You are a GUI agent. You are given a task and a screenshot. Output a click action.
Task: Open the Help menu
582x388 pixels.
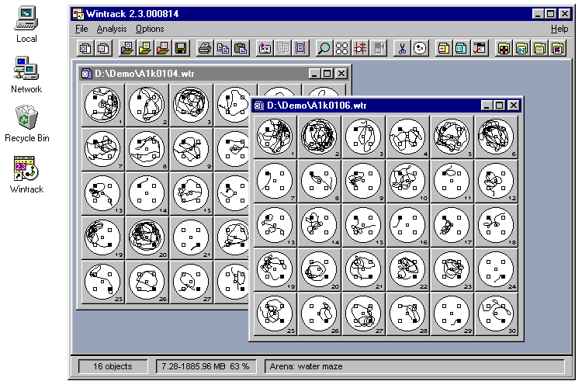[559, 29]
